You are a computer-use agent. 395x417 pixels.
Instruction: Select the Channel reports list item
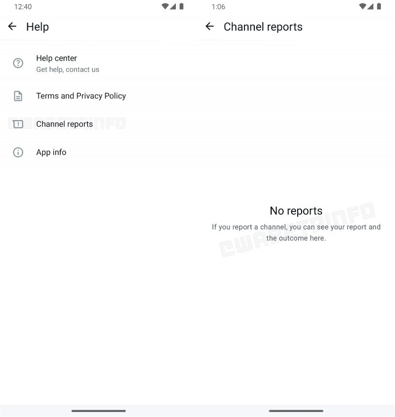click(64, 124)
